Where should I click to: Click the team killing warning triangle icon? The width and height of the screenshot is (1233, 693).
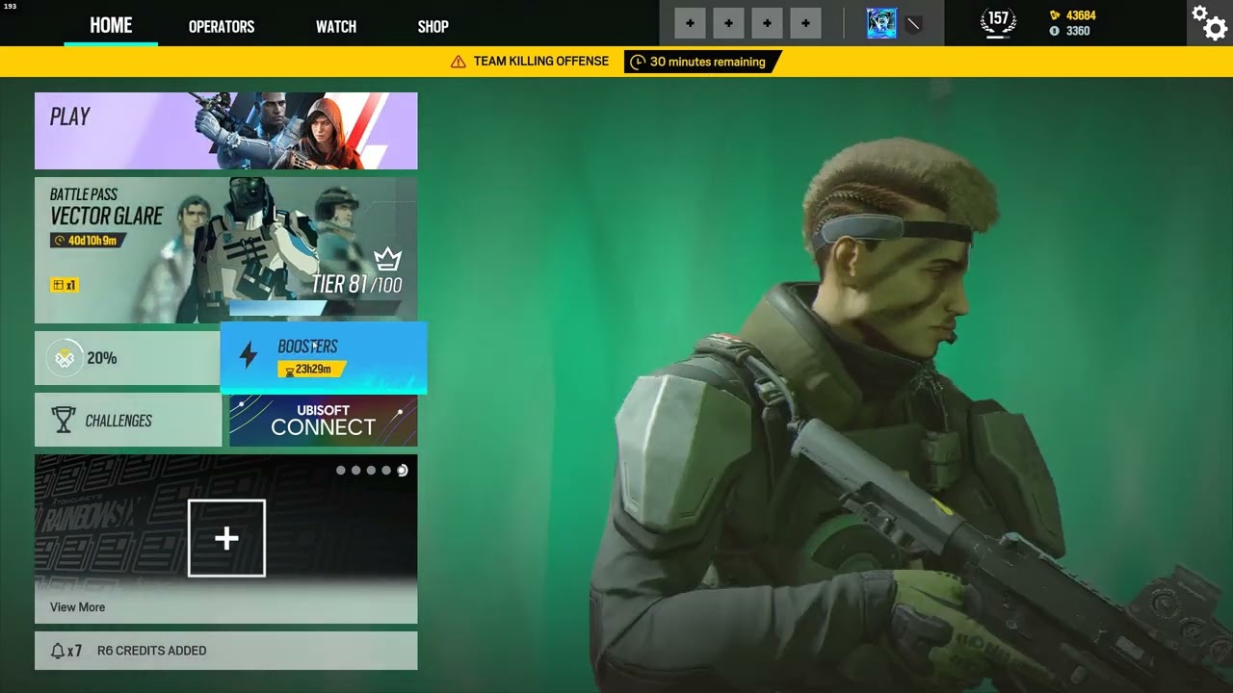[459, 62]
